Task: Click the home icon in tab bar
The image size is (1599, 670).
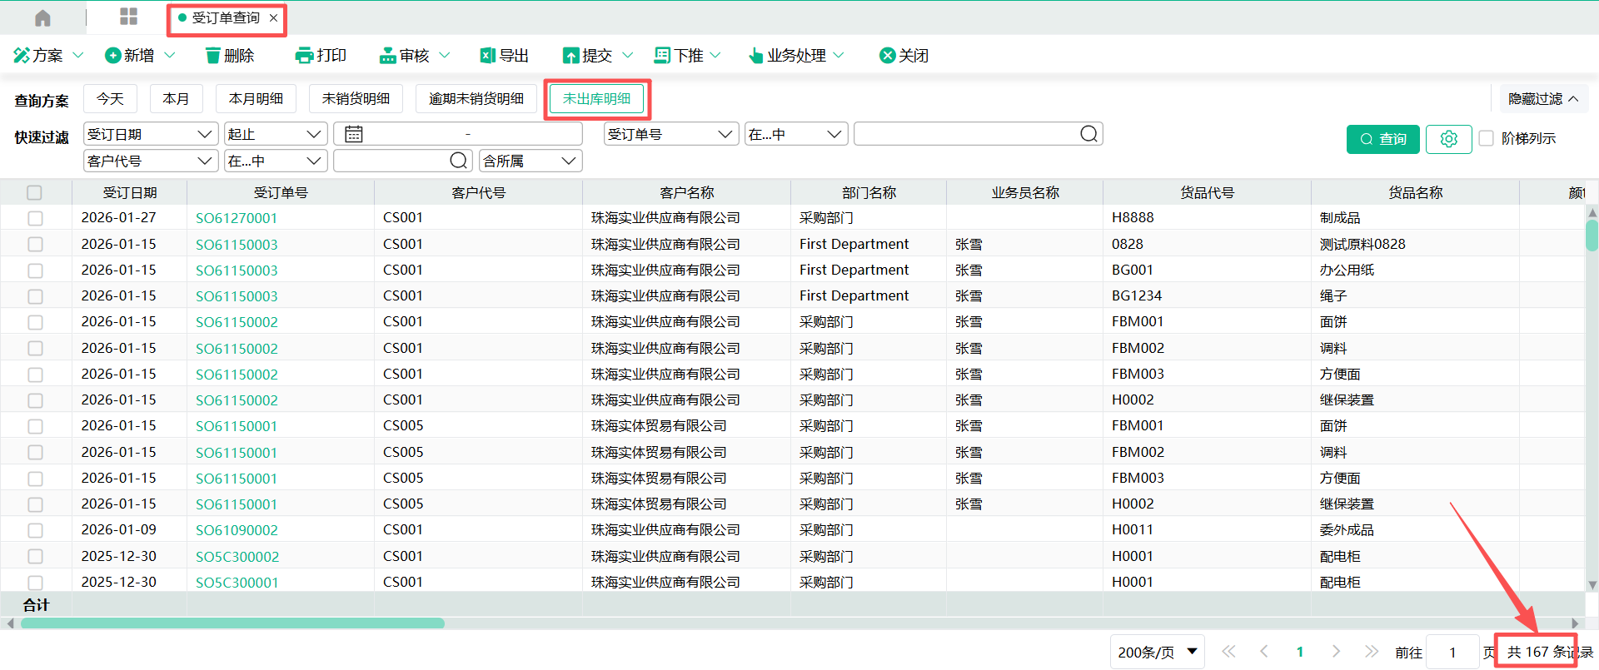Action: tap(42, 18)
